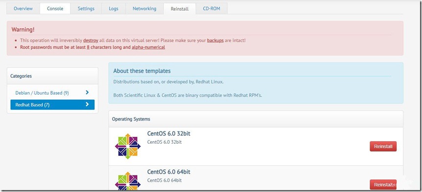Click chevron arrow beside Redhat Based
The width and height of the screenshot is (422, 192).
point(87,104)
